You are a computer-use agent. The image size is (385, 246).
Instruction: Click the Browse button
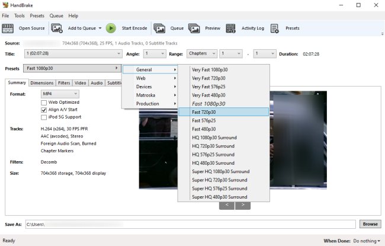coord(370,224)
